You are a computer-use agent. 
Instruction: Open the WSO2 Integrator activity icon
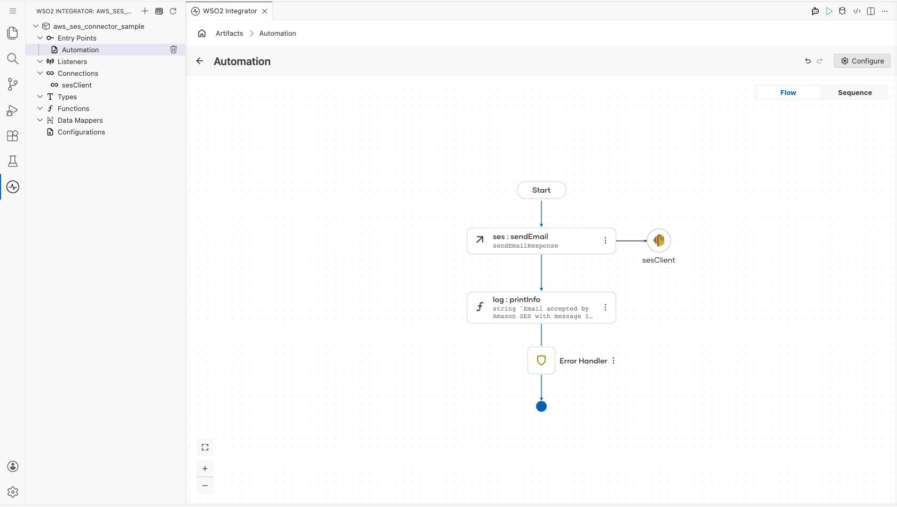click(13, 187)
